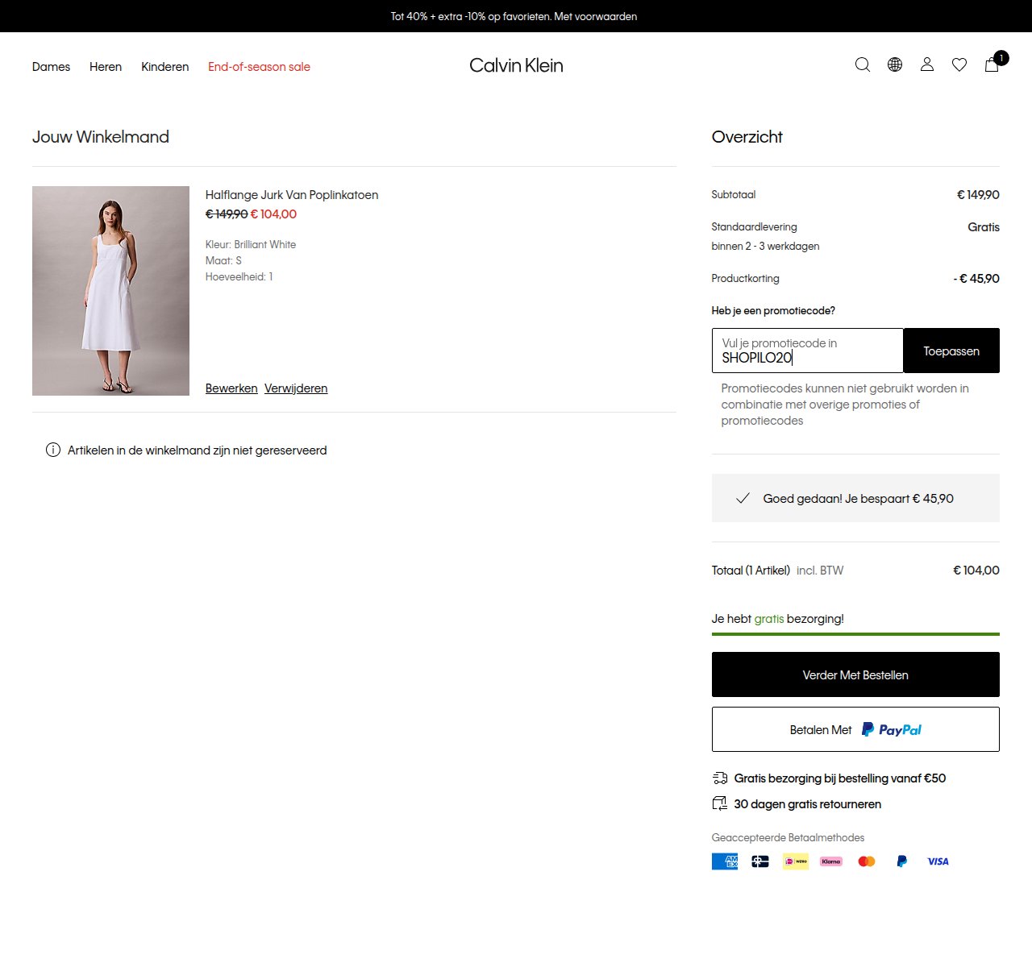1032x967 pixels.
Task: Click the small PayPal payment icon
Action: pyautogui.click(x=902, y=861)
